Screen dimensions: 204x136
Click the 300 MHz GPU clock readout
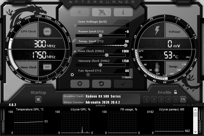(x=45, y=44)
